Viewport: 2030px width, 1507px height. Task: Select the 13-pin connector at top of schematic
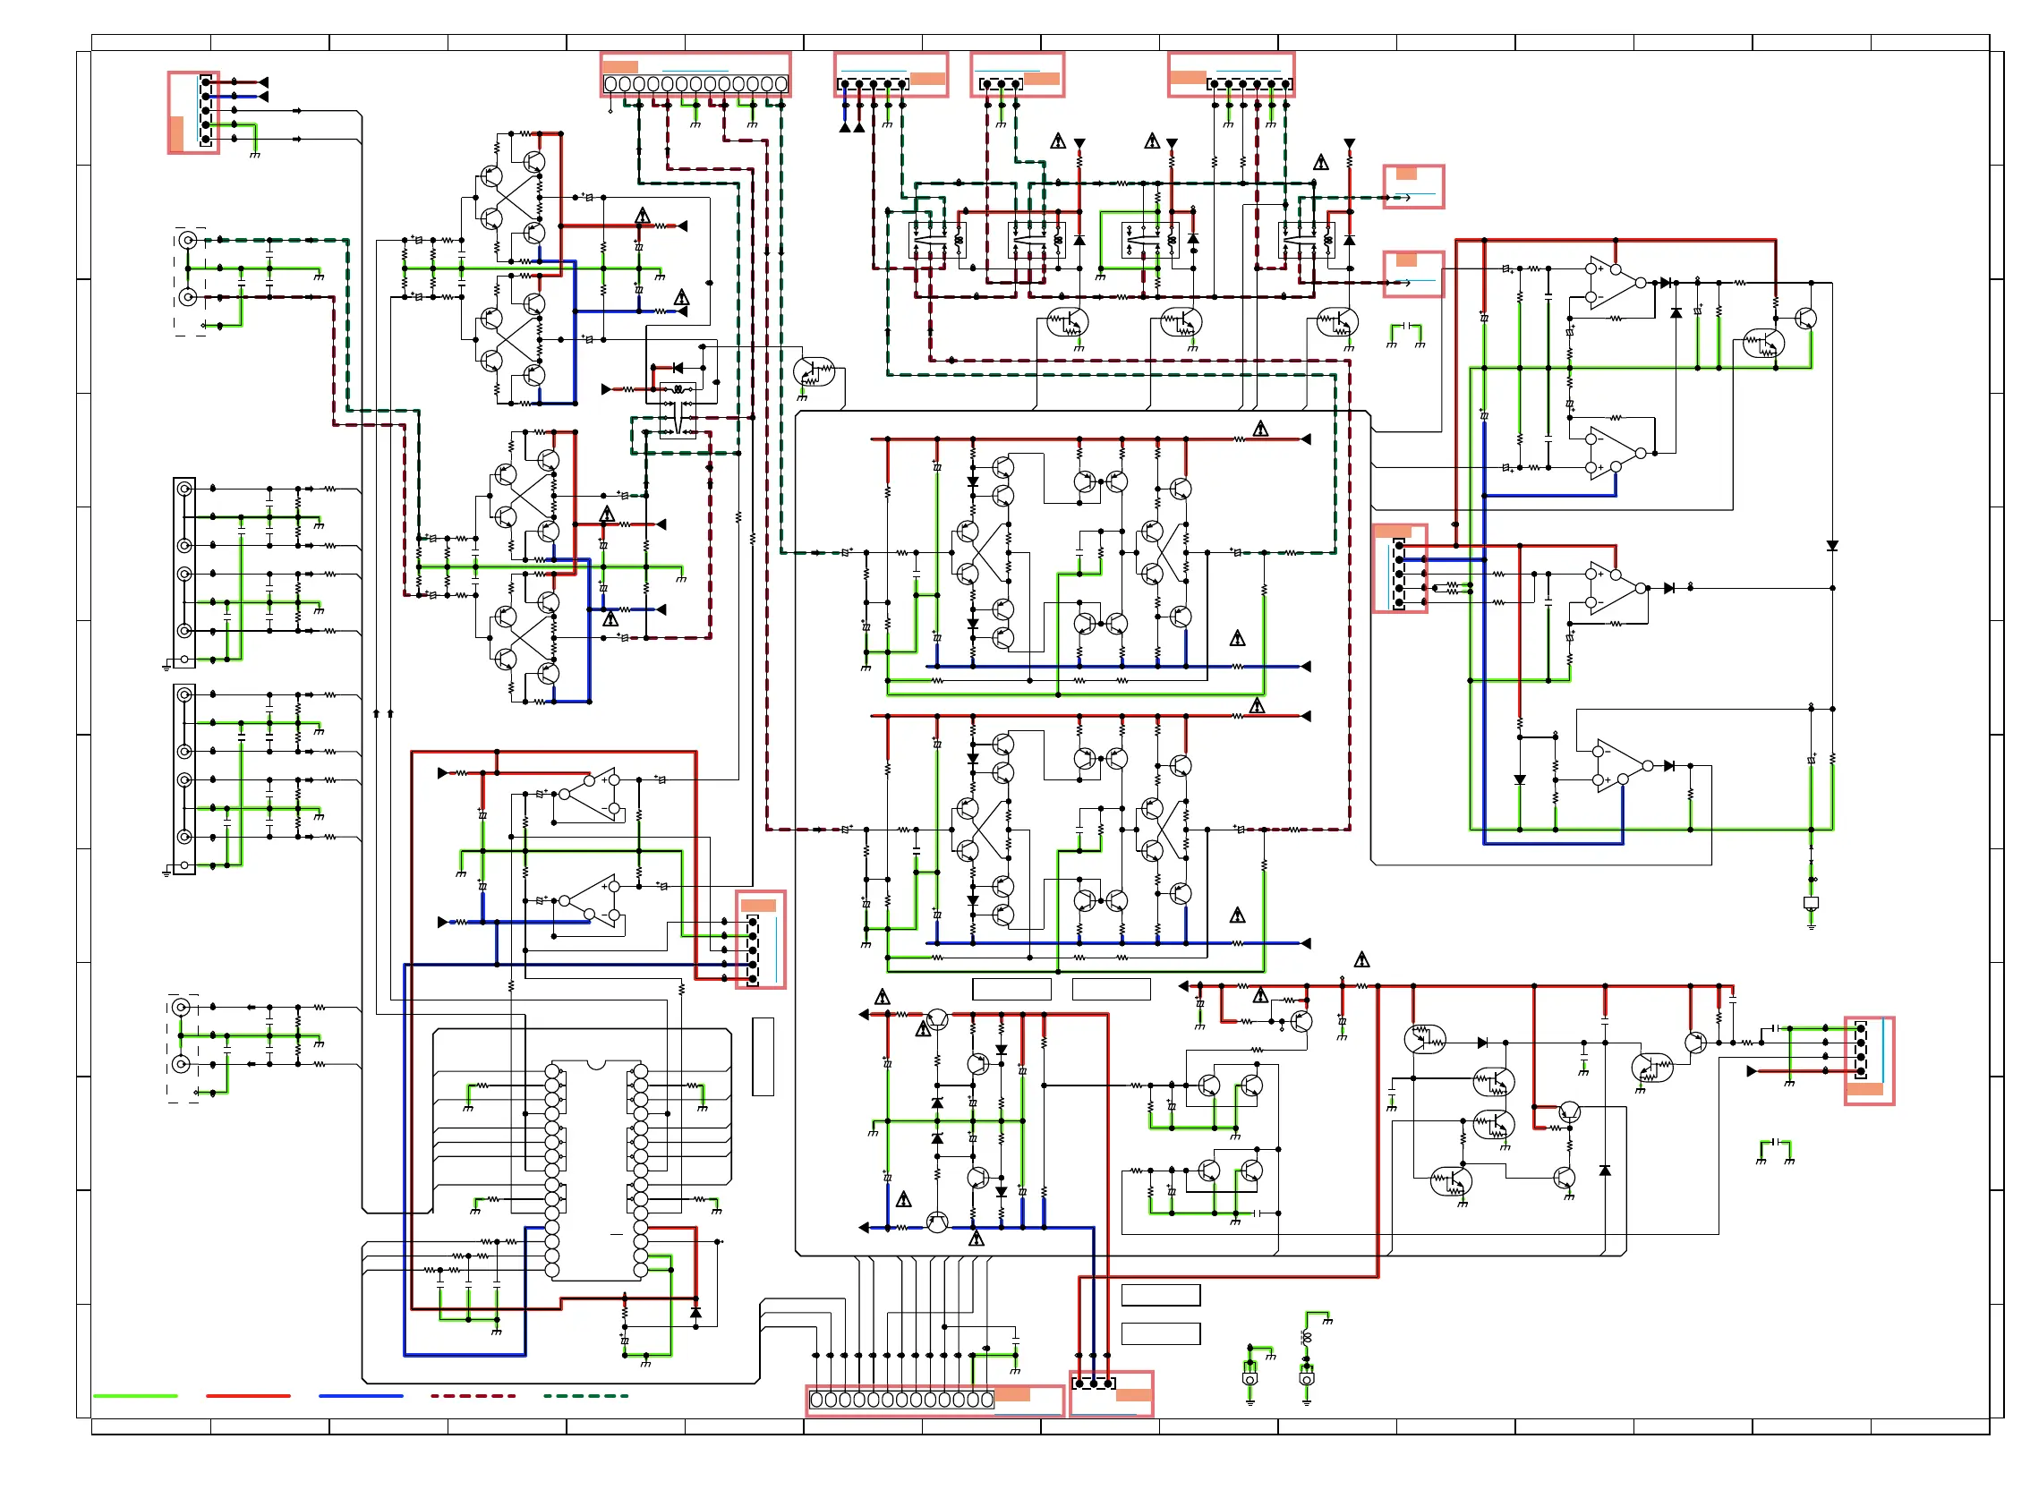pyautogui.click(x=695, y=84)
